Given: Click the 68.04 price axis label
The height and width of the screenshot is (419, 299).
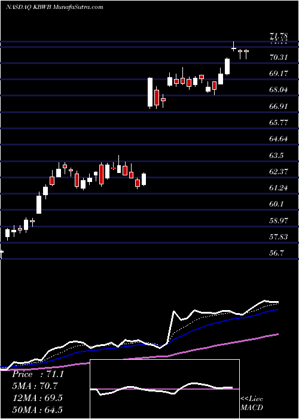Looking at the screenshot, I should [279, 90].
